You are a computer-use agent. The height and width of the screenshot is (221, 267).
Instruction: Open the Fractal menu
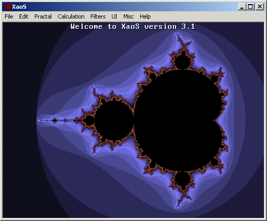43,16
